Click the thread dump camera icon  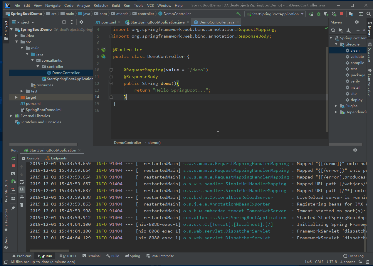(x=13, y=174)
